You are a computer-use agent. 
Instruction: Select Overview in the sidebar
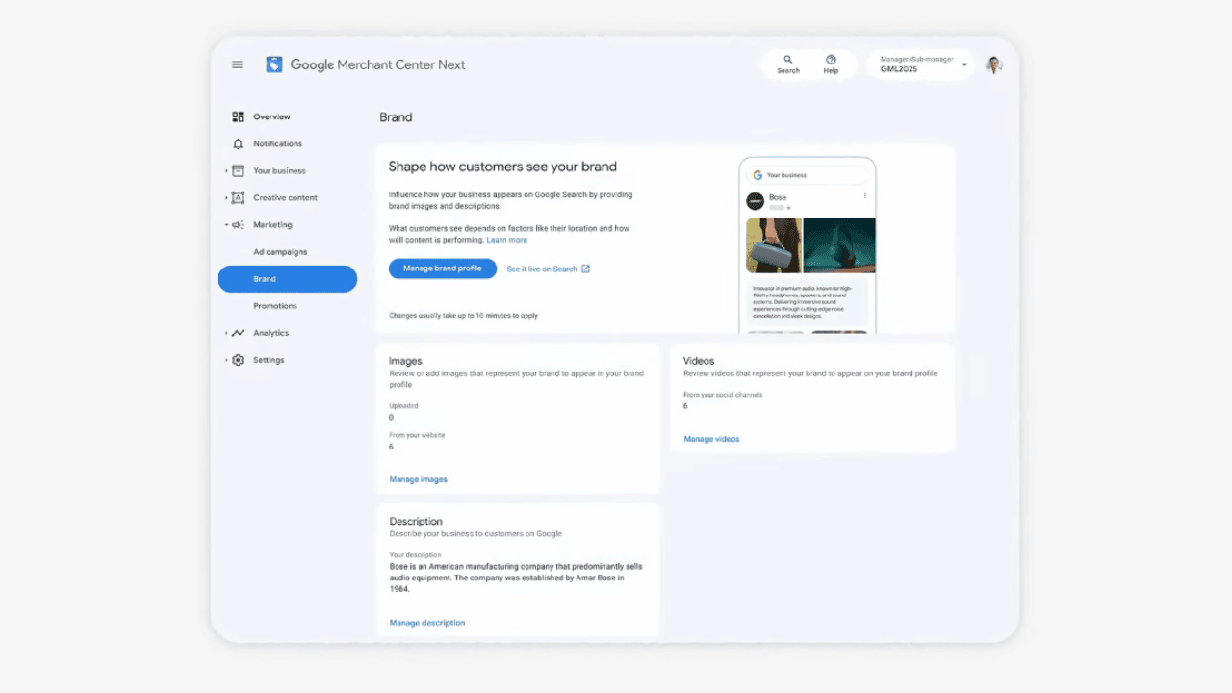tap(271, 116)
